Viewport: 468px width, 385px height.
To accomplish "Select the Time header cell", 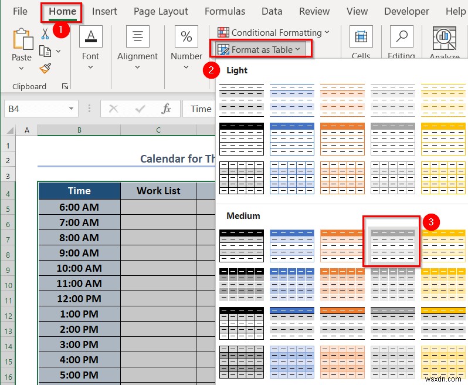I will click(x=79, y=191).
